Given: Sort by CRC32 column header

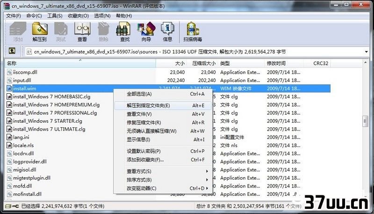Looking at the screenshot, I should tap(317, 63).
